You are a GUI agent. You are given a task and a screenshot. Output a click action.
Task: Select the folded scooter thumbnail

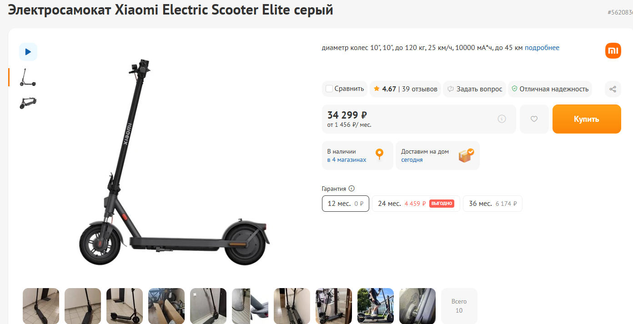click(28, 103)
